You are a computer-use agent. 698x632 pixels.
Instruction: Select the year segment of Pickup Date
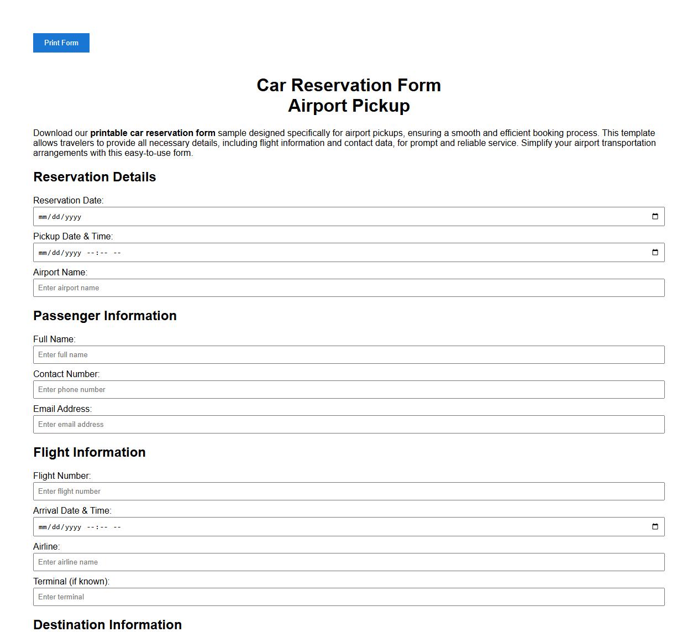click(x=72, y=252)
